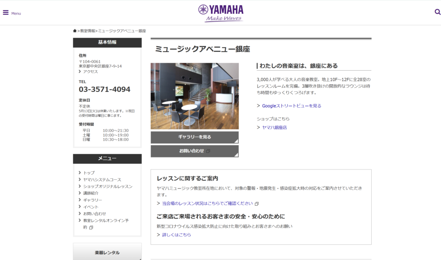Open the アクセス link under the address
Image resolution: width=441 pixels, height=260 pixels.
tap(90, 72)
